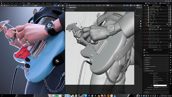172x97 pixels.
Task: Open the Tool settings properties tab
Action: pyautogui.click(x=171, y=53)
